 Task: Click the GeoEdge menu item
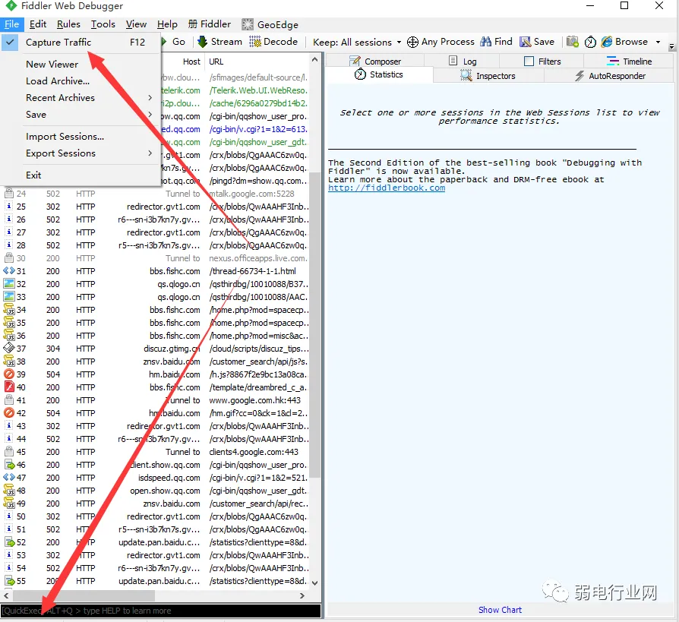click(270, 25)
